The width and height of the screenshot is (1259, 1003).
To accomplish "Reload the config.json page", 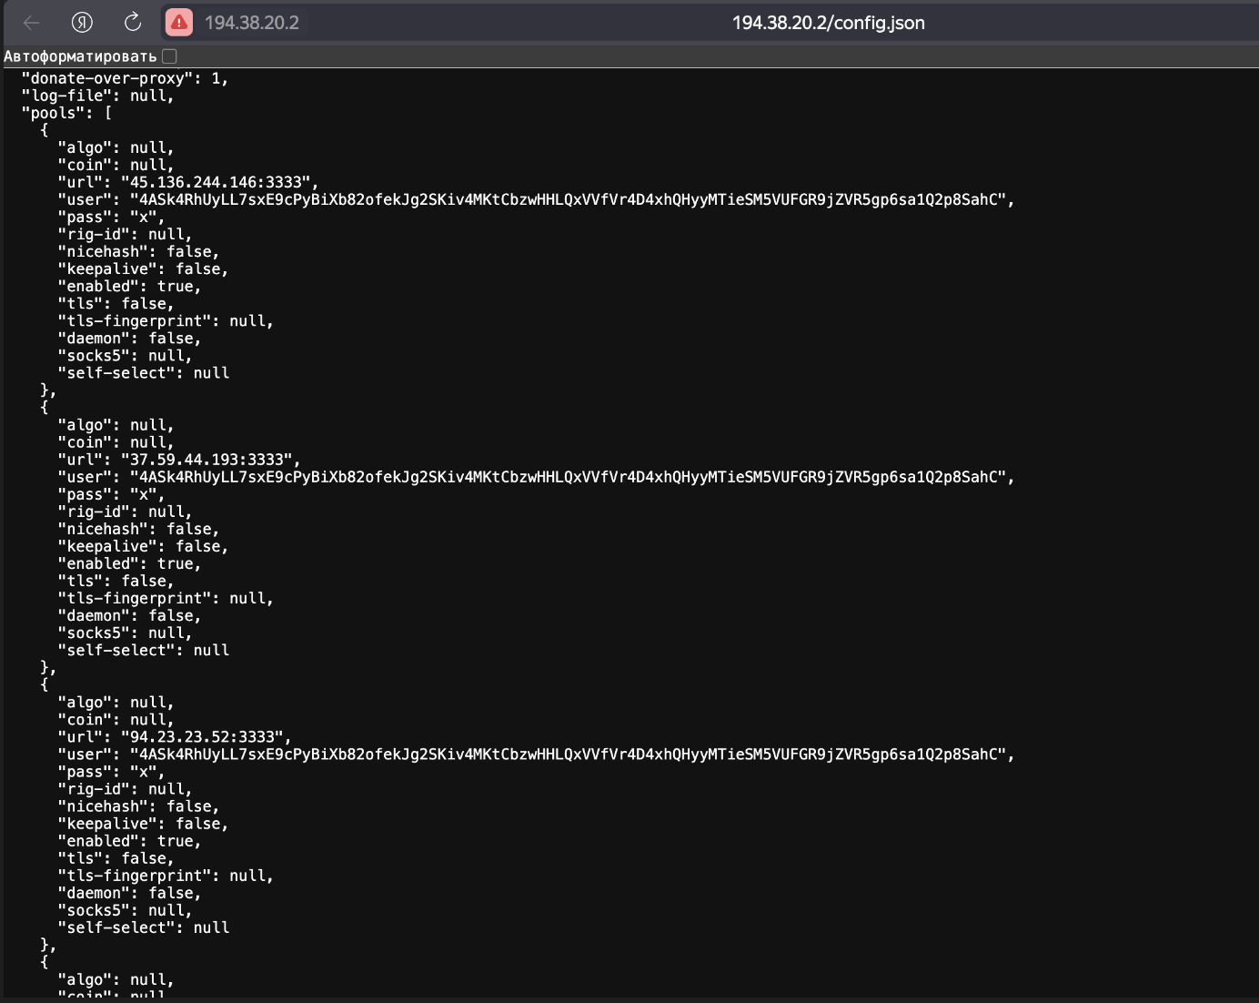I will (133, 23).
